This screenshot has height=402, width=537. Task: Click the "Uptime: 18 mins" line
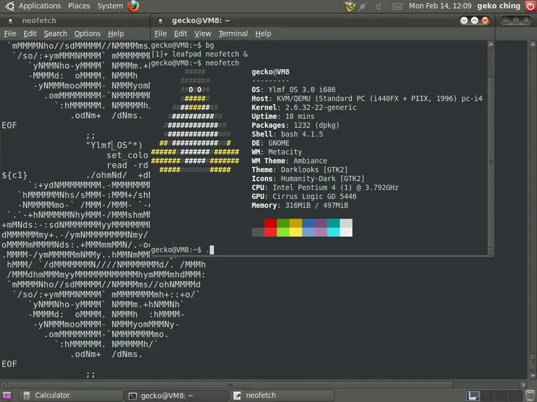click(x=283, y=116)
